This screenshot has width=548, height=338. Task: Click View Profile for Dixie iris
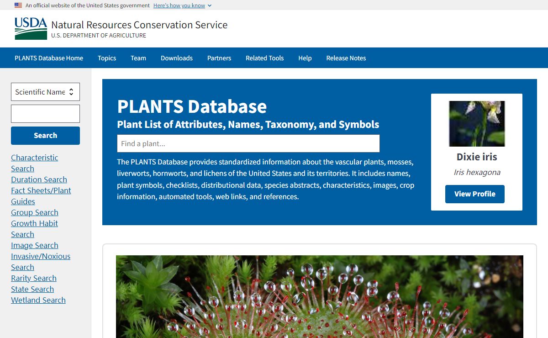[475, 194]
